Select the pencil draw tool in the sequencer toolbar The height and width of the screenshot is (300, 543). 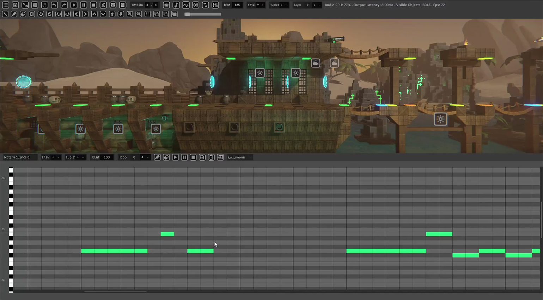(x=157, y=157)
